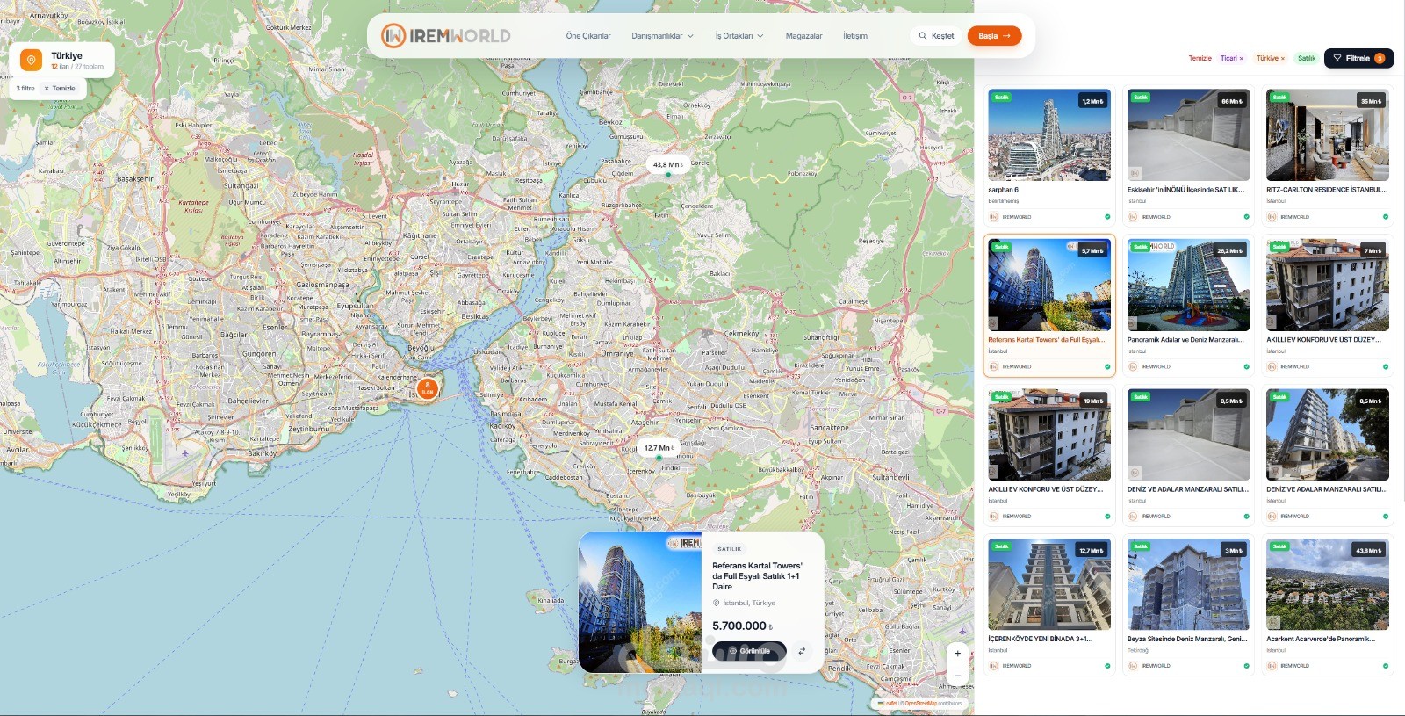Click the green verified badge on İÇERENKÖYDE card
Screen dimensions: 1405x716
click(x=1107, y=666)
